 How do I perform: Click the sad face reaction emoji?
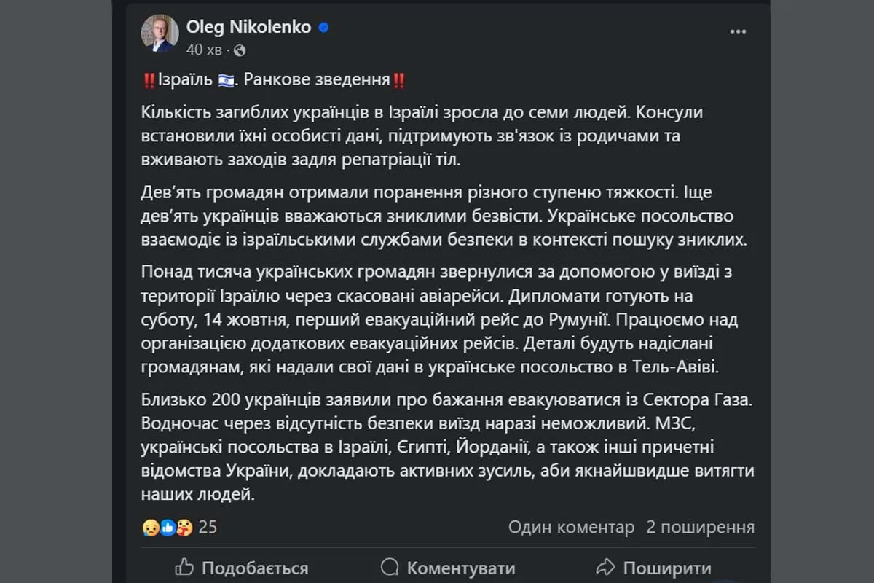[x=151, y=527]
